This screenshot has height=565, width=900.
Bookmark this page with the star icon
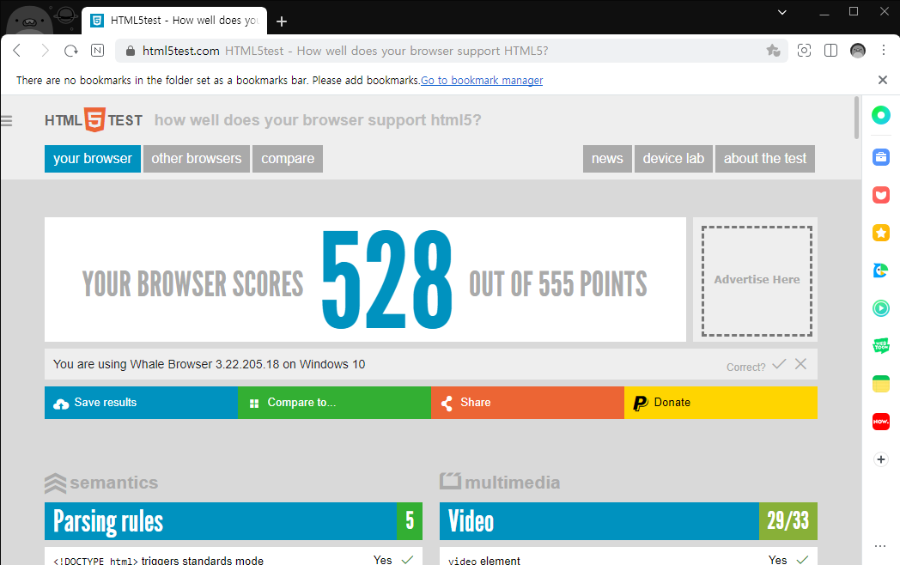tap(773, 51)
